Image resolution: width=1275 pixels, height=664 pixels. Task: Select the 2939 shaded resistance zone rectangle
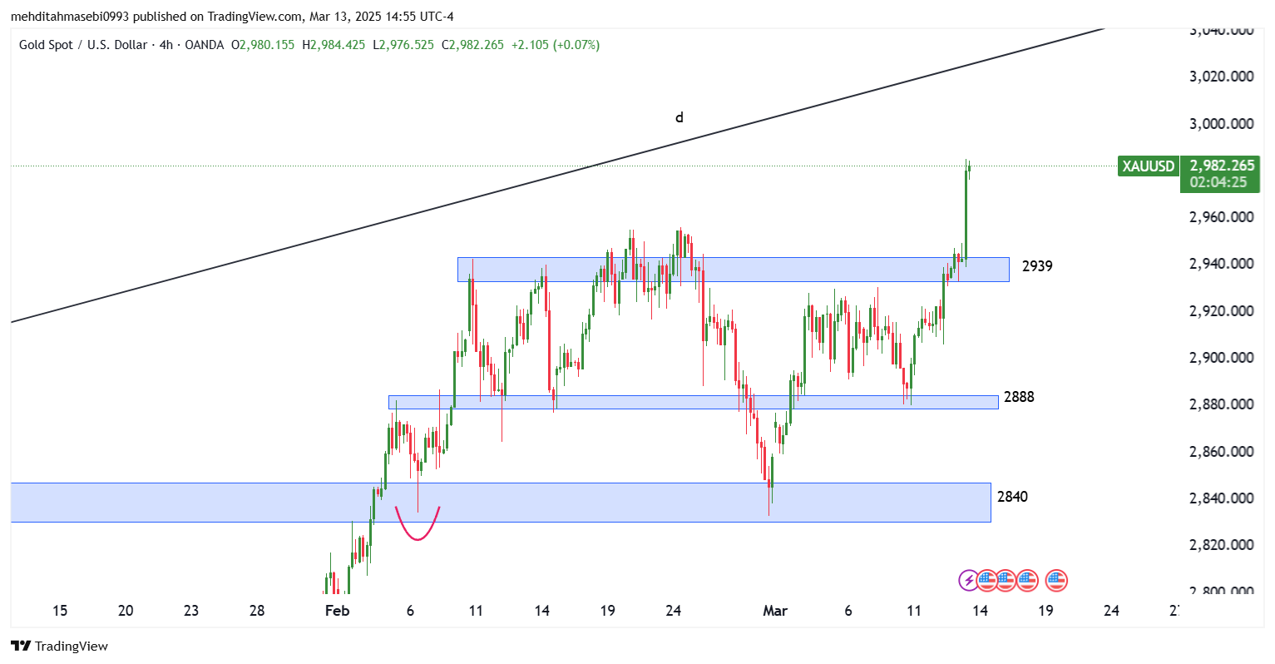click(x=734, y=270)
